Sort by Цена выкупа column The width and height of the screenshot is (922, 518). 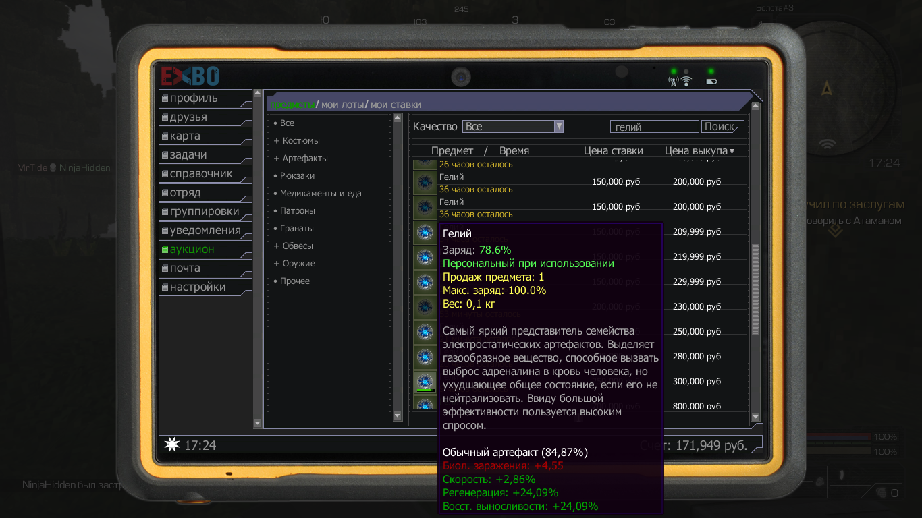click(x=696, y=151)
